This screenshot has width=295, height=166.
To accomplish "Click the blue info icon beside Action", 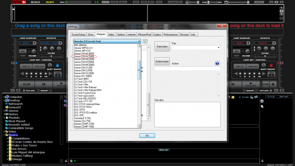I will [217, 63].
